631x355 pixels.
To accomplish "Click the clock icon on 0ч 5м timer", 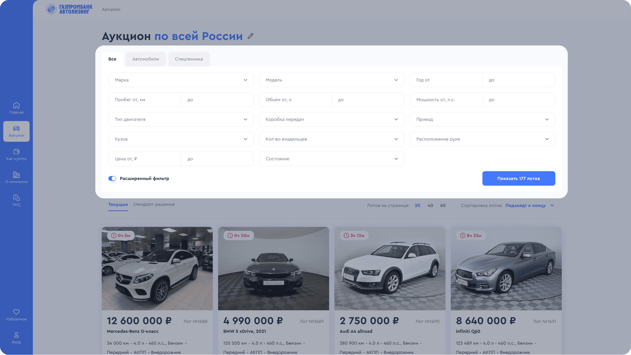I will pos(114,235).
